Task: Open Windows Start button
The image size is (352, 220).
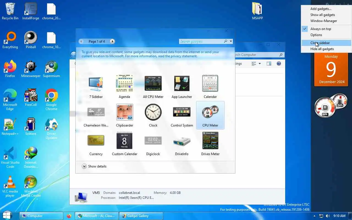Action: tap(7, 215)
